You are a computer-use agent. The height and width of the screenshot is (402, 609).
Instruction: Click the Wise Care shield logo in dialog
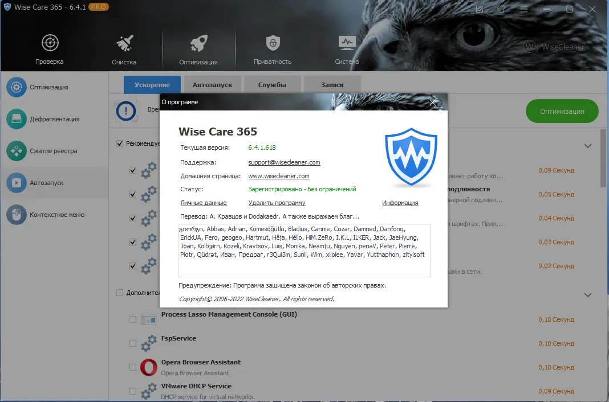point(411,157)
